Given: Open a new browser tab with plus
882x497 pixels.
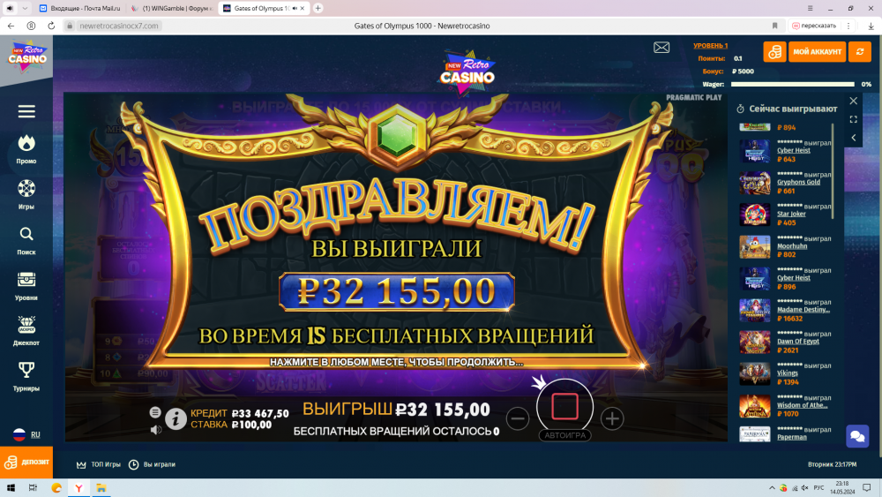Looking at the screenshot, I should click(318, 9).
